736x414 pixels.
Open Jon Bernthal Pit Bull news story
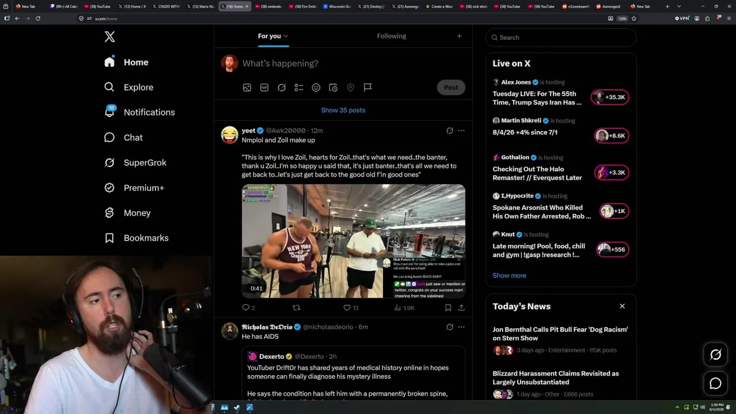[561, 340]
